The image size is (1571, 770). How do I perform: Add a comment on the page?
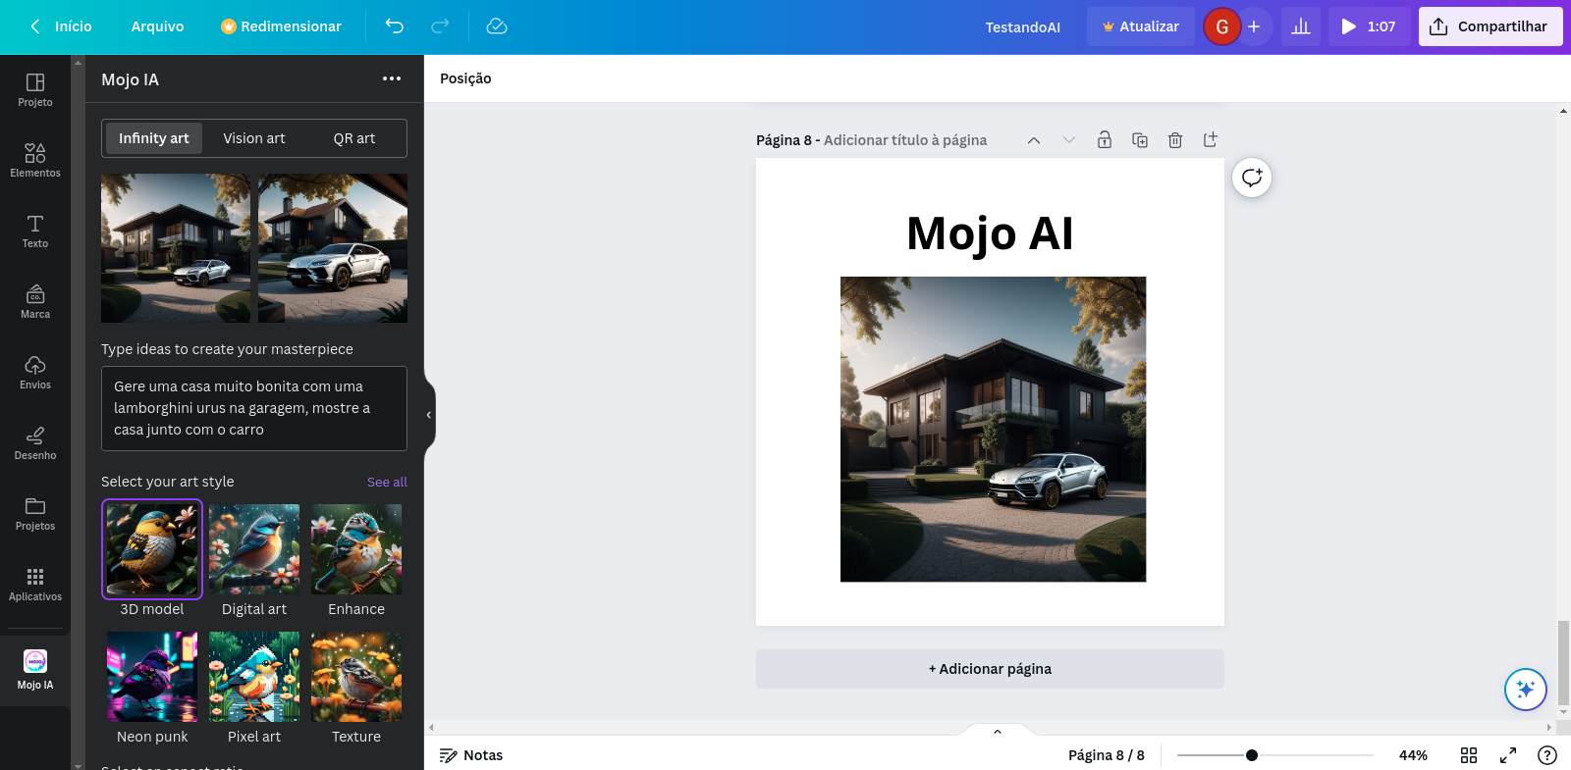(x=1252, y=178)
